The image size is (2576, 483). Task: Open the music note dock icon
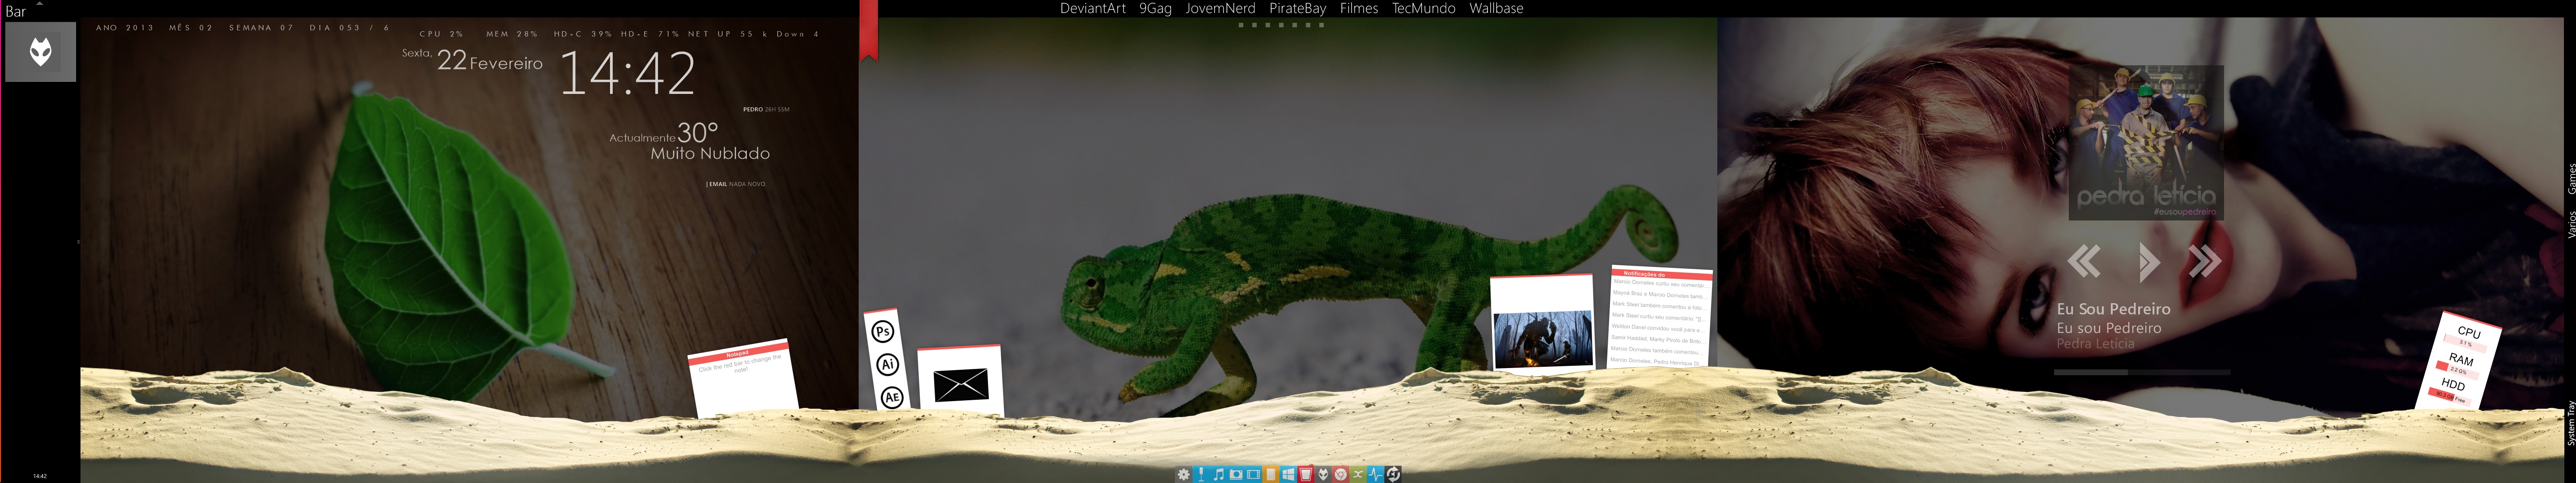(x=1219, y=474)
